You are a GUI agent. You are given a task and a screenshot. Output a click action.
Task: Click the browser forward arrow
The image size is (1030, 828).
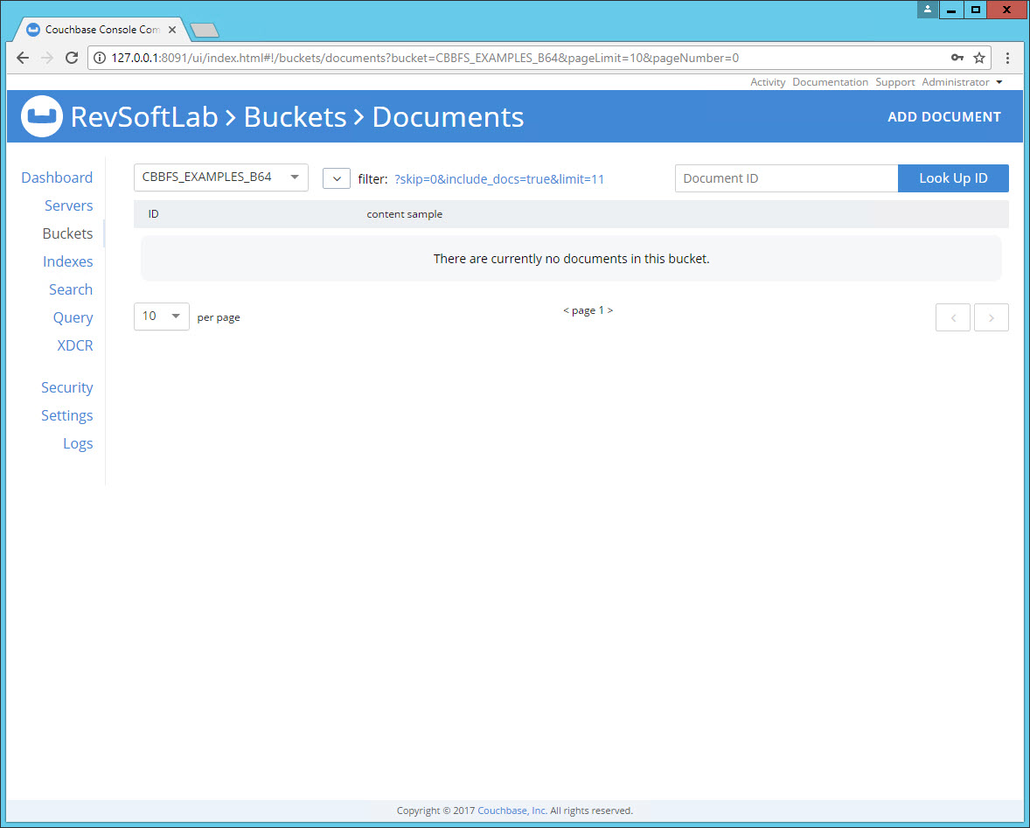(47, 58)
